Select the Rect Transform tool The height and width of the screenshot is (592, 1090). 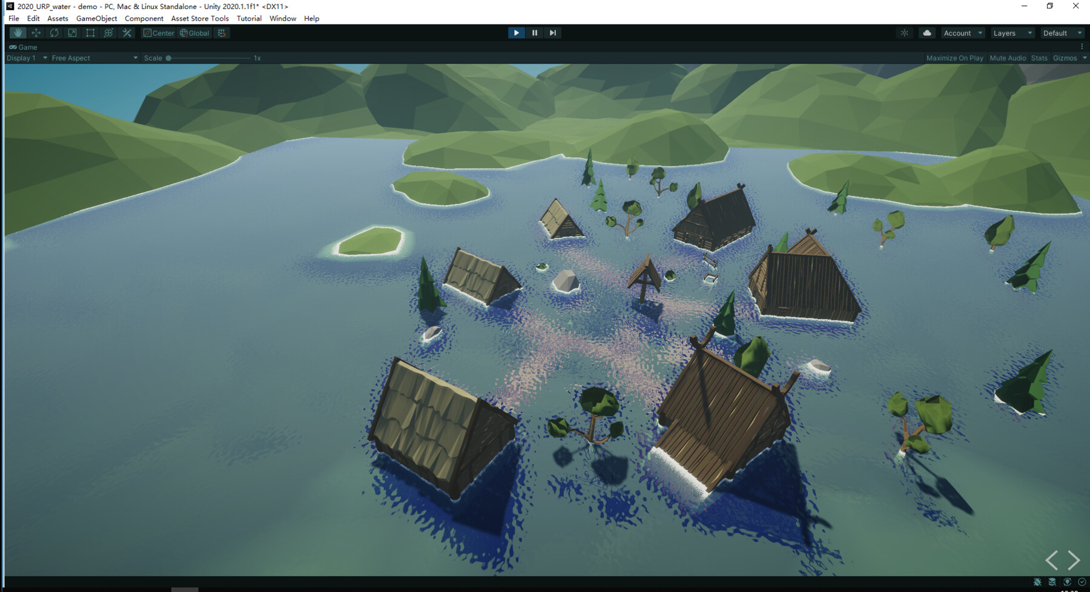click(90, 33)
